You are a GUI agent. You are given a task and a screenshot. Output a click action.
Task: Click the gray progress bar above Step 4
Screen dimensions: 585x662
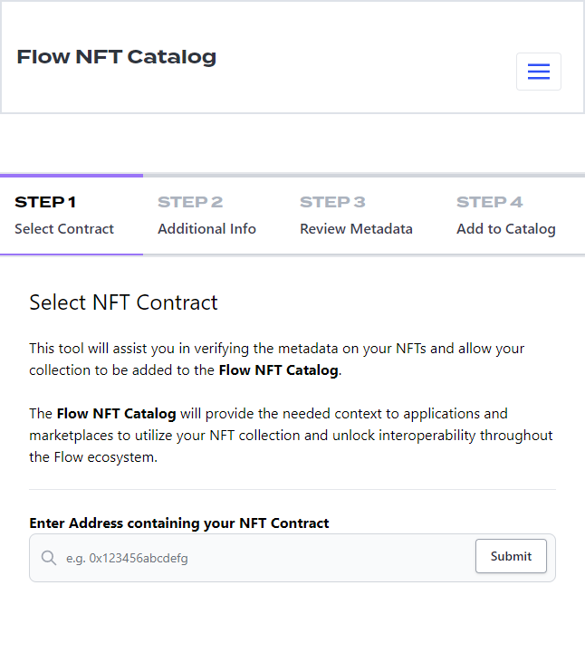click(507, 176)
